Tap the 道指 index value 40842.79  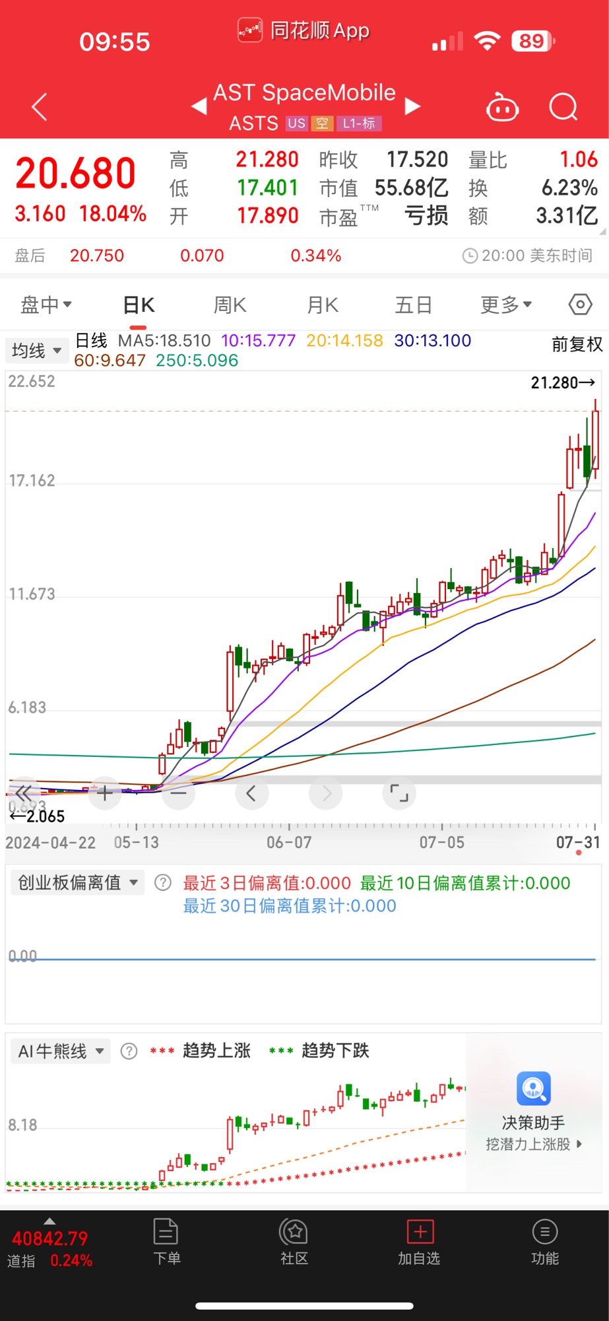[x=50, y=1238]
